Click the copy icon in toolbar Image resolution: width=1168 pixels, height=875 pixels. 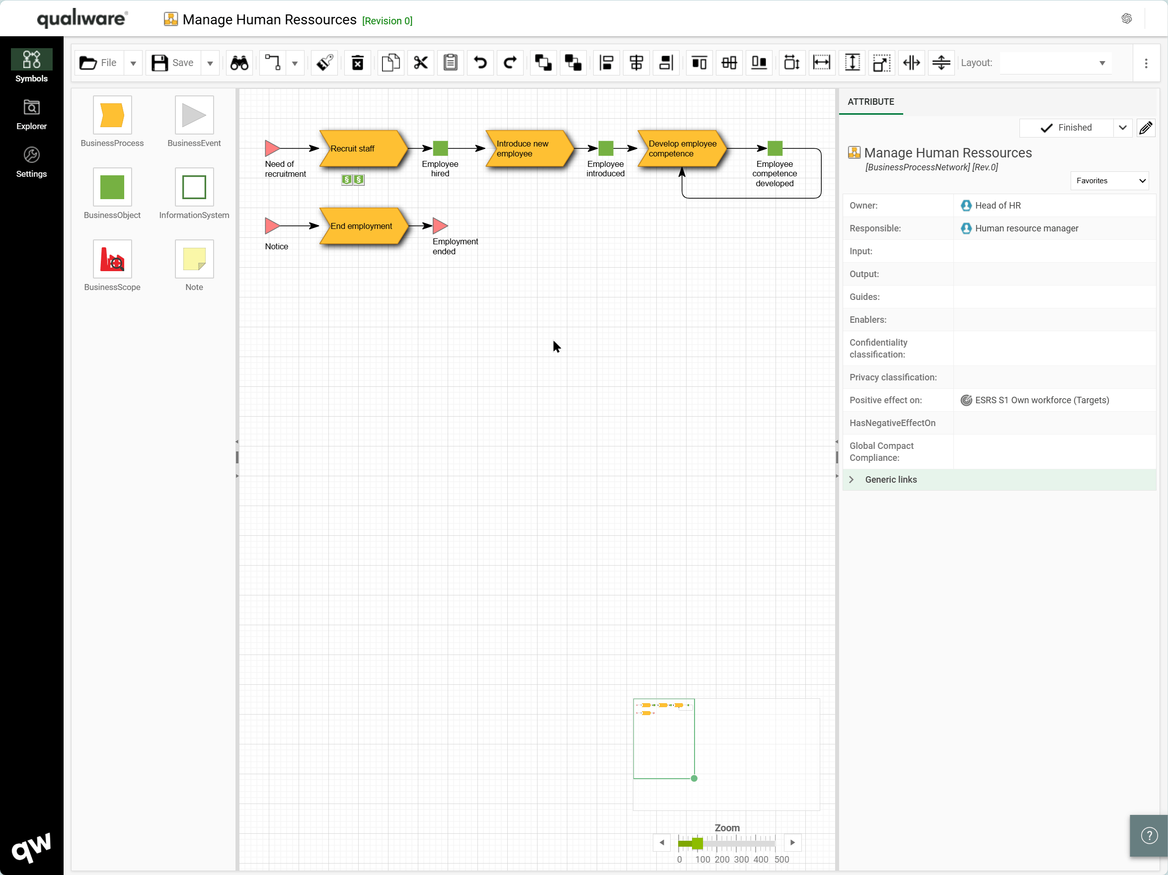(x=391, y=63)
